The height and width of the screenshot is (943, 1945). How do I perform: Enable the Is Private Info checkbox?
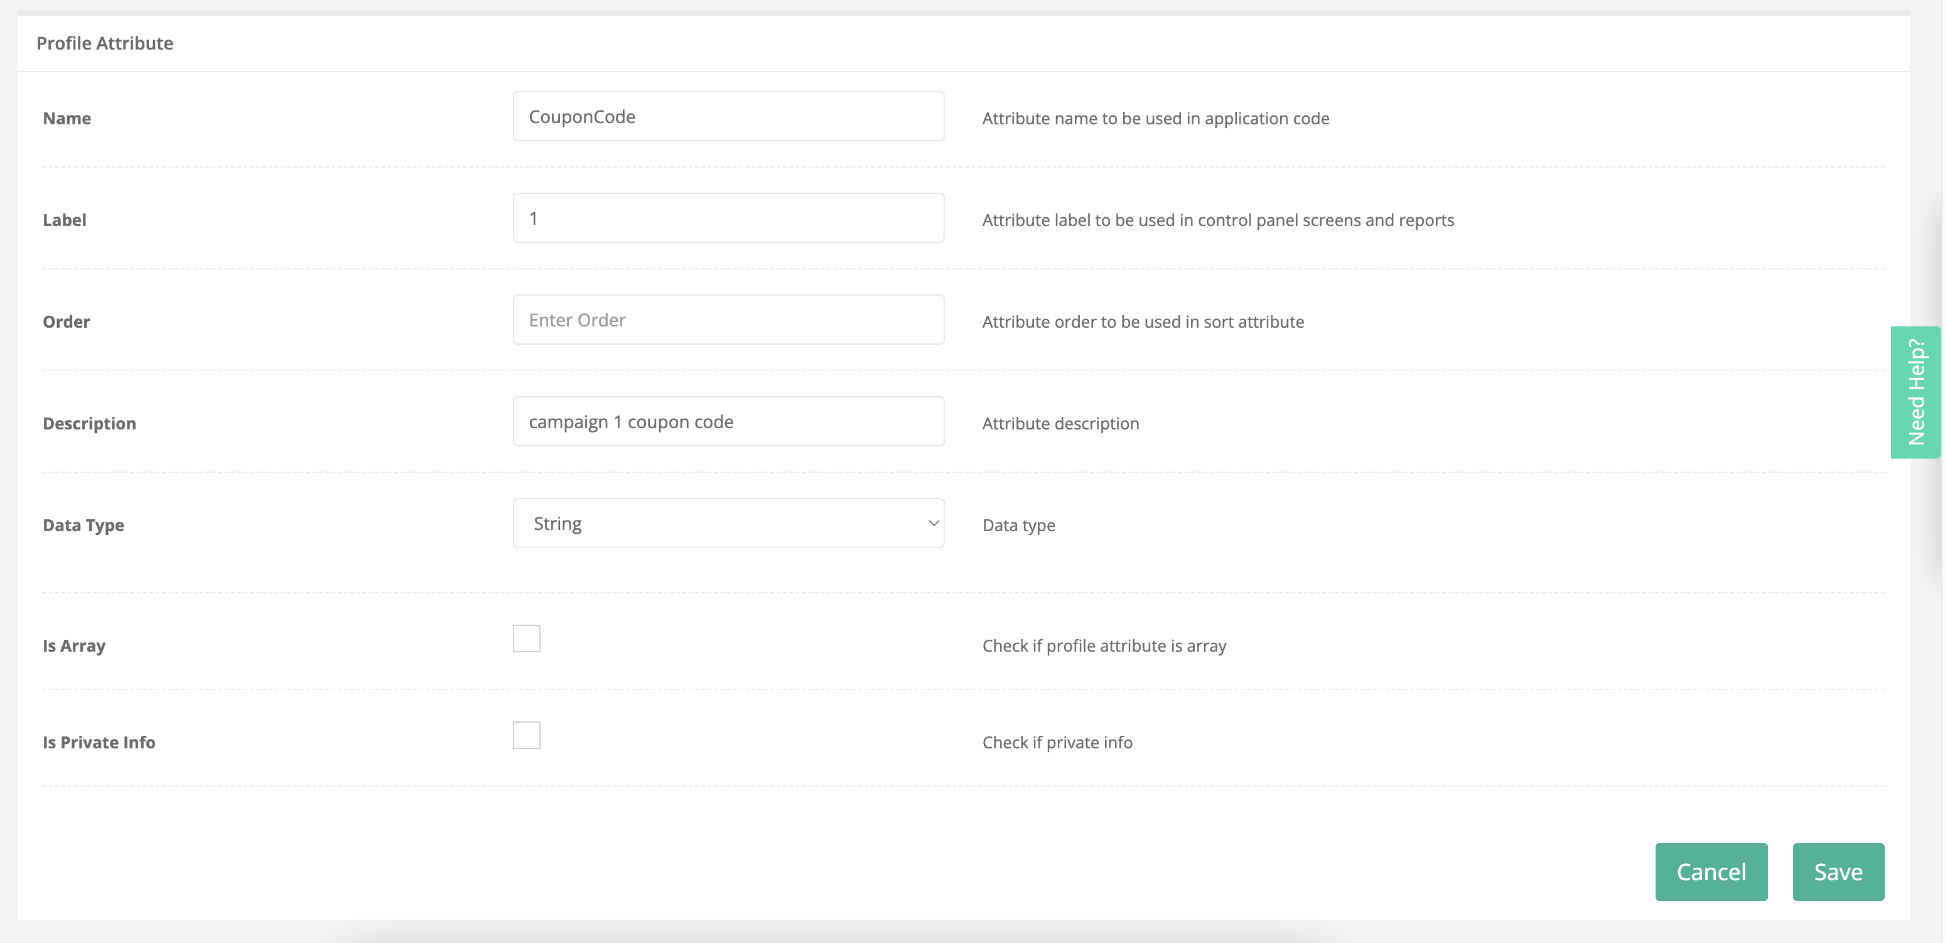tap(526, 735)
